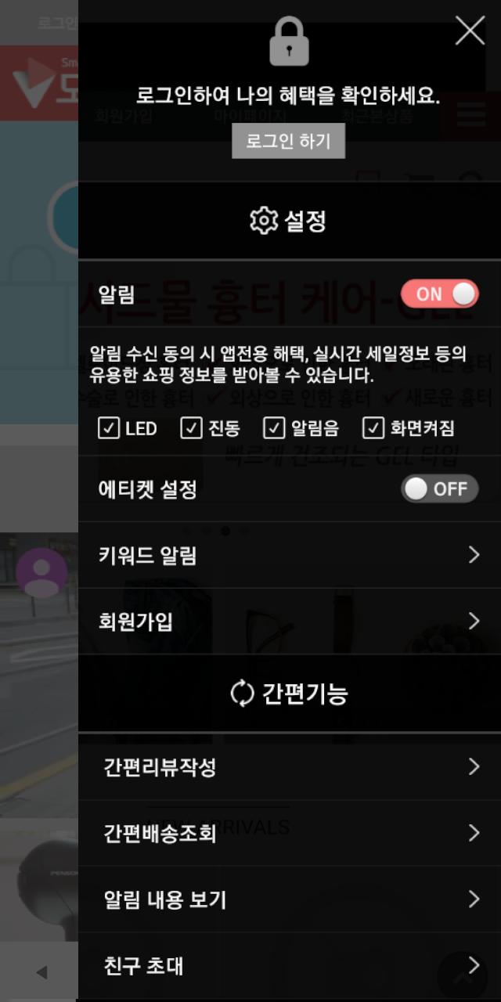
Task: Uncheck the 진동 vibration checkbox
Action: tap(190, 428)
